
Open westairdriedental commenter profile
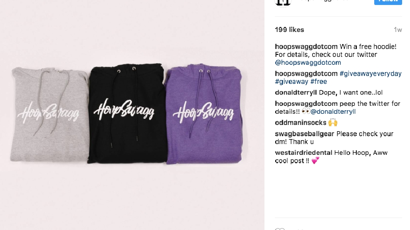coord(303,153)
